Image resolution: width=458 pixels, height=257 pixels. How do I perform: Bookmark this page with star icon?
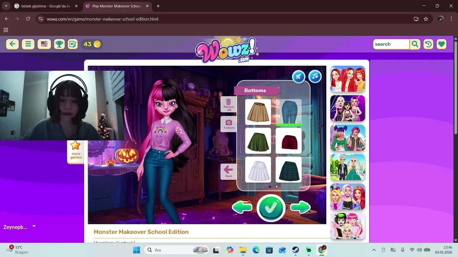point(426,19)
